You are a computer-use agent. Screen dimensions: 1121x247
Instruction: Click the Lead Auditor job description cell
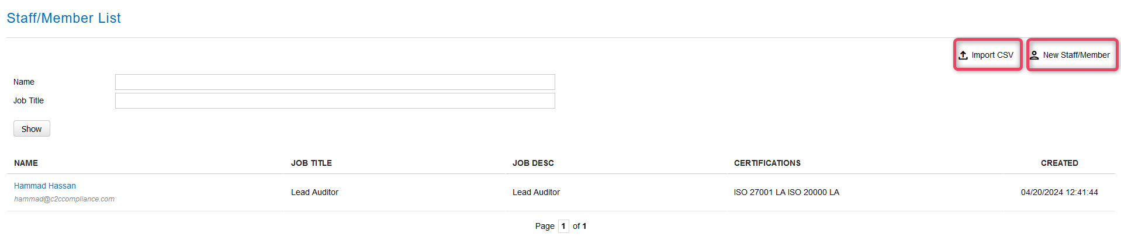[x=536, y=192]
